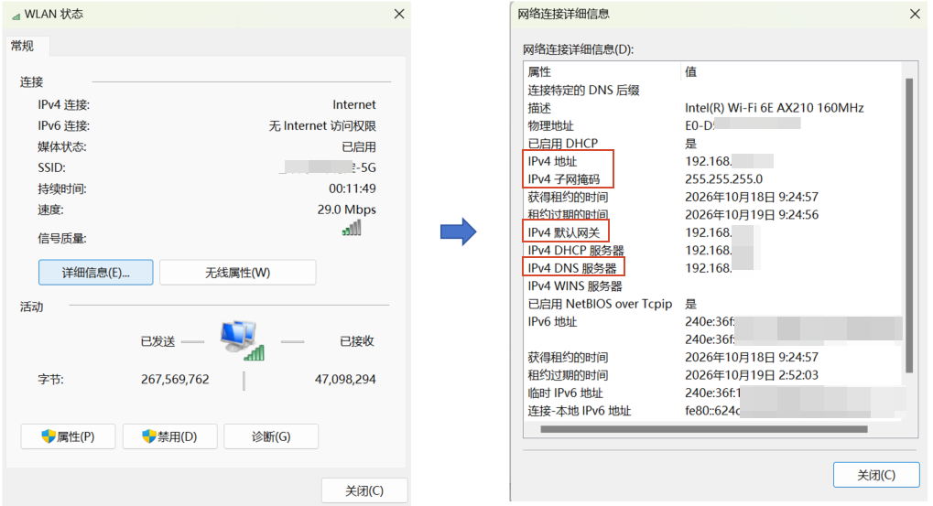Close the WLAN 状态 window via 关闭(C)
The image size is (933, 506).
click(364, 490)
